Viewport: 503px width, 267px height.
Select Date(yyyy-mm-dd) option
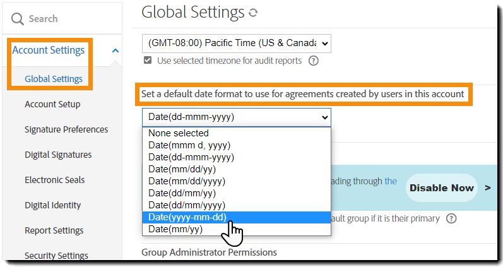[x=188, y=217]
